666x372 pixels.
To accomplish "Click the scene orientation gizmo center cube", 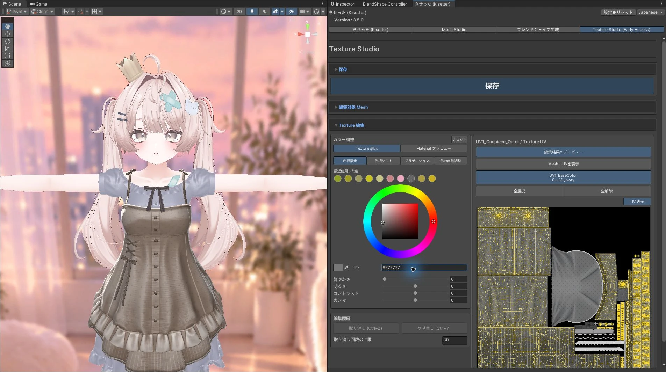I will [x=308, y=34].
